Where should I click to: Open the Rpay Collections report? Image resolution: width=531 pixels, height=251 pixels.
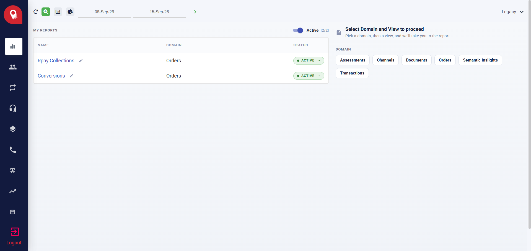56,60
